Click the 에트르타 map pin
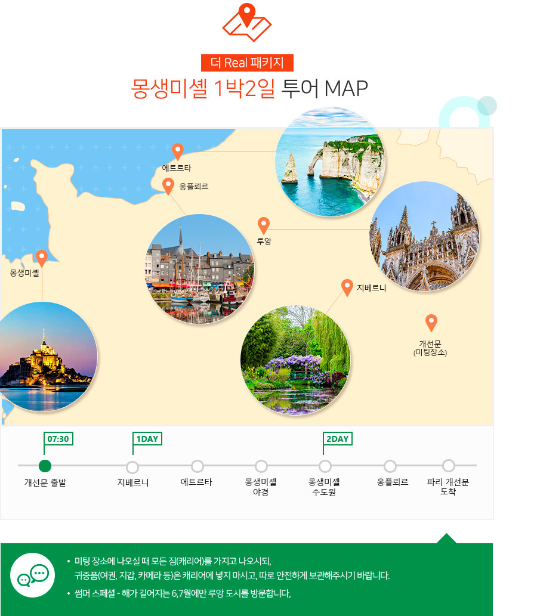This screenshot has width=537, height=616. pyautogui.click(x=178, y=151)
